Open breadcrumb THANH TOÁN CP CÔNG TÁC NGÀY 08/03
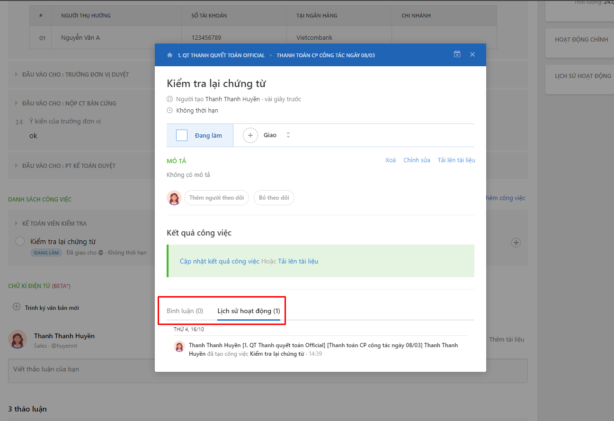Viewport: 614px width, 421px height. click(x=326, y=55)
